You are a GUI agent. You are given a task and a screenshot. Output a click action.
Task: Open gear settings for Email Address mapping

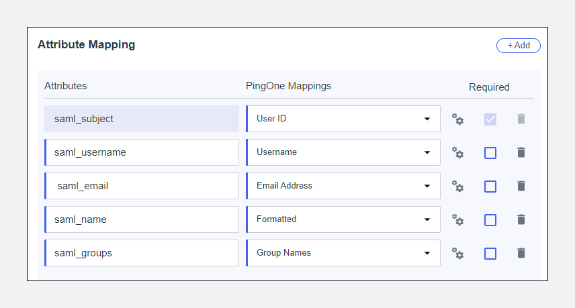point(457,187)
